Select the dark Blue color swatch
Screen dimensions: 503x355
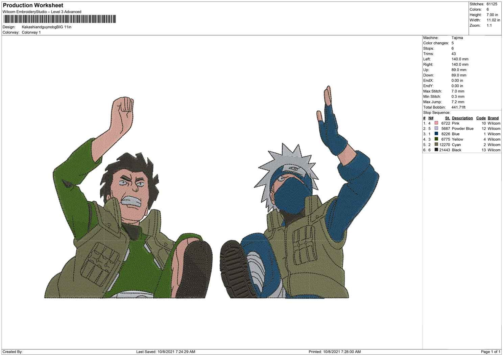pyautogui.click(x=436, y=134)
